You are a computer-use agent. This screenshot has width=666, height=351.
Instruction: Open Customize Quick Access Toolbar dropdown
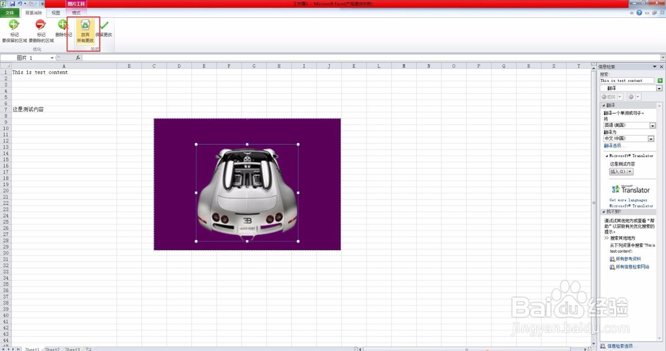coord(42,4)
